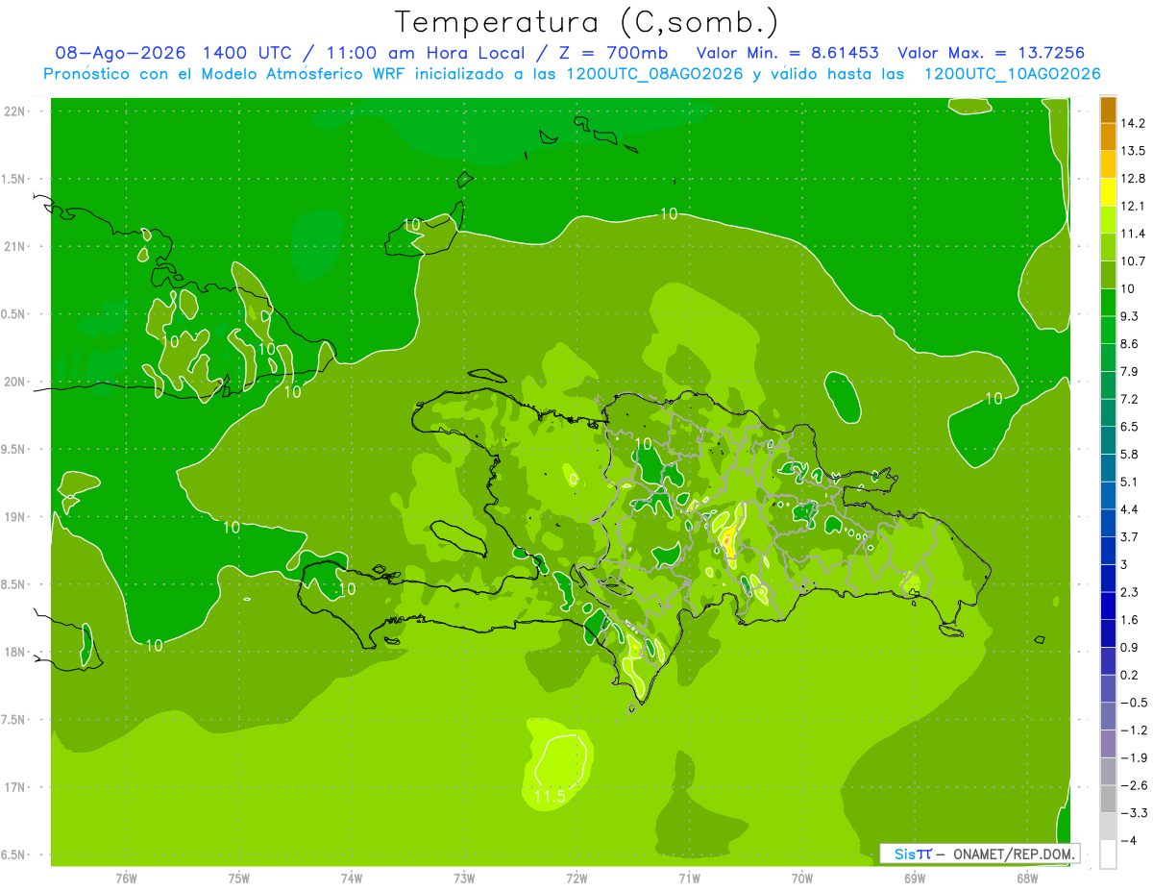Click the 'Z = 700mb' level text
1153x891 pixels.
click(x=615, y=53)
